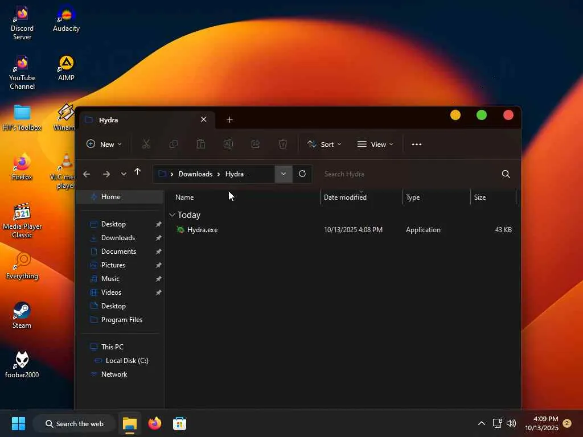Image resolution: width=583 pixels, height=437 pixels.
Task: Go back with the left arrow
Action: (87, 174)
